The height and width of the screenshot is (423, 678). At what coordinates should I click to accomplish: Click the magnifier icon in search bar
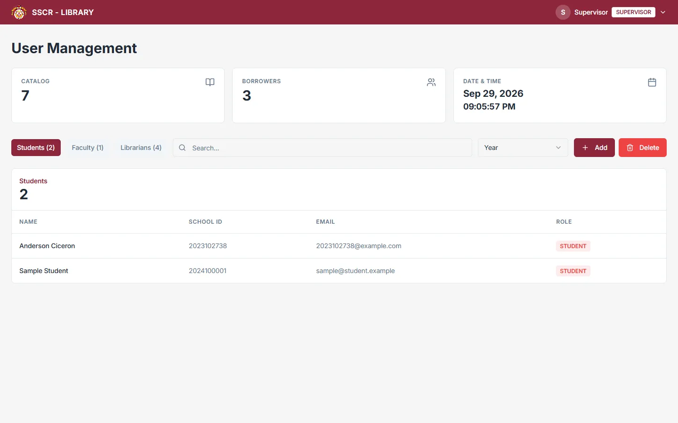[182, 148]
